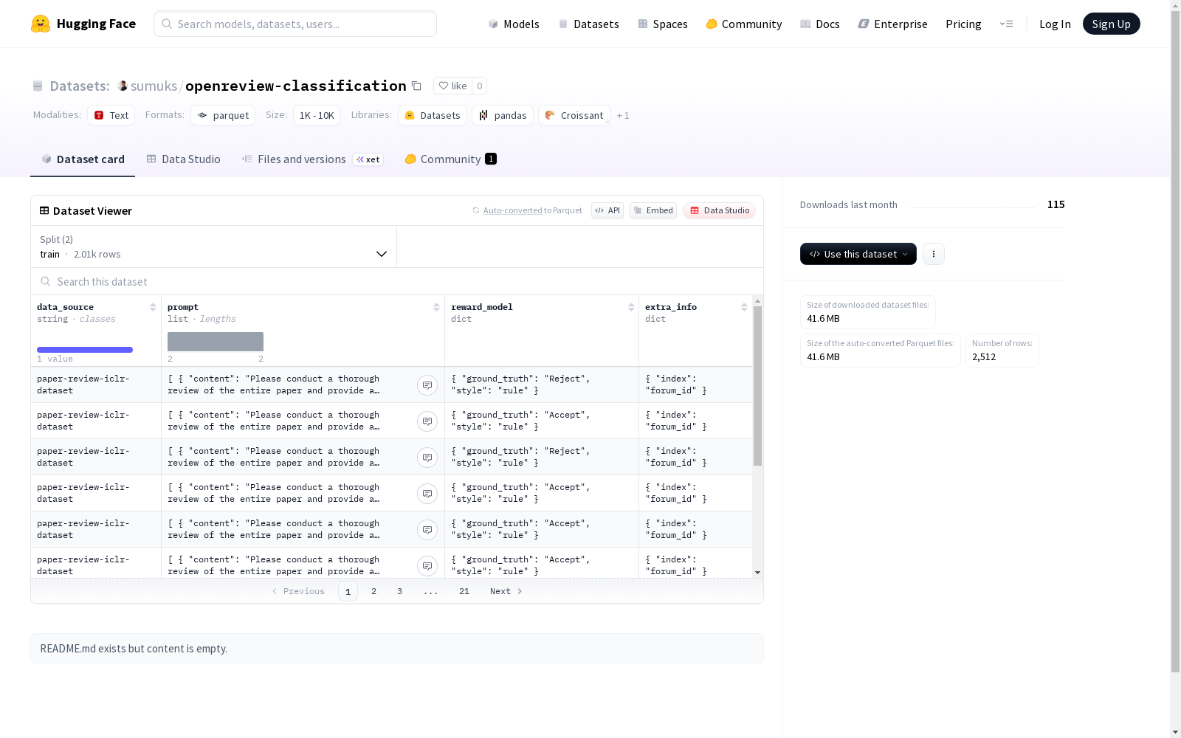Sort by data_source column icon

(153, 307)
